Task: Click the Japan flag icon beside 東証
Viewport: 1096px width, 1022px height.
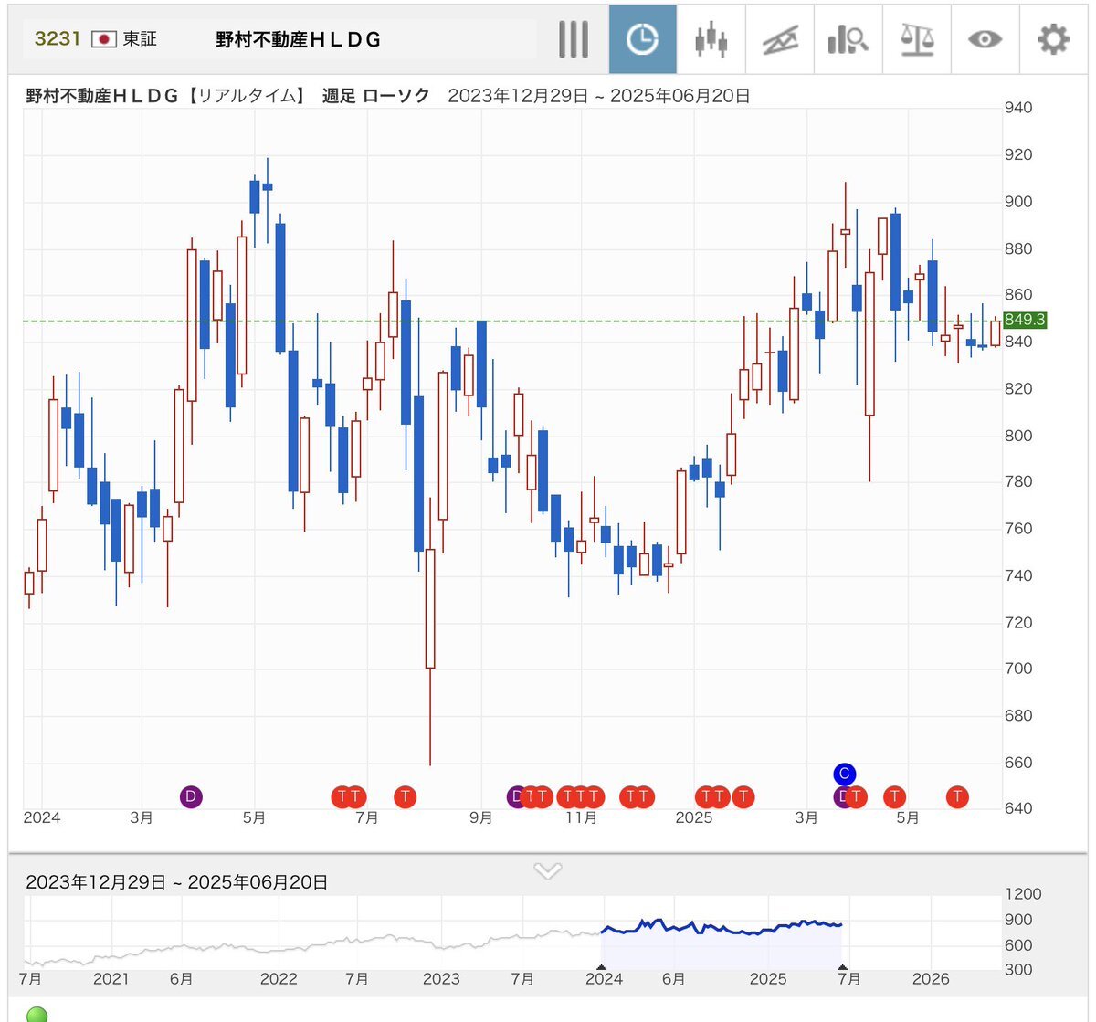Action: coord(104,39)
